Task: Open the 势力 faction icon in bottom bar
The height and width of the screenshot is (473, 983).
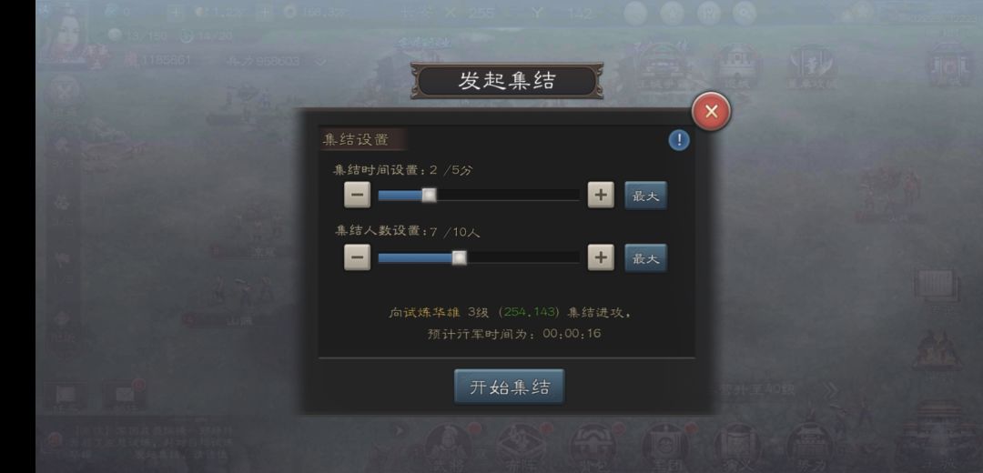Action: point(810,445)
